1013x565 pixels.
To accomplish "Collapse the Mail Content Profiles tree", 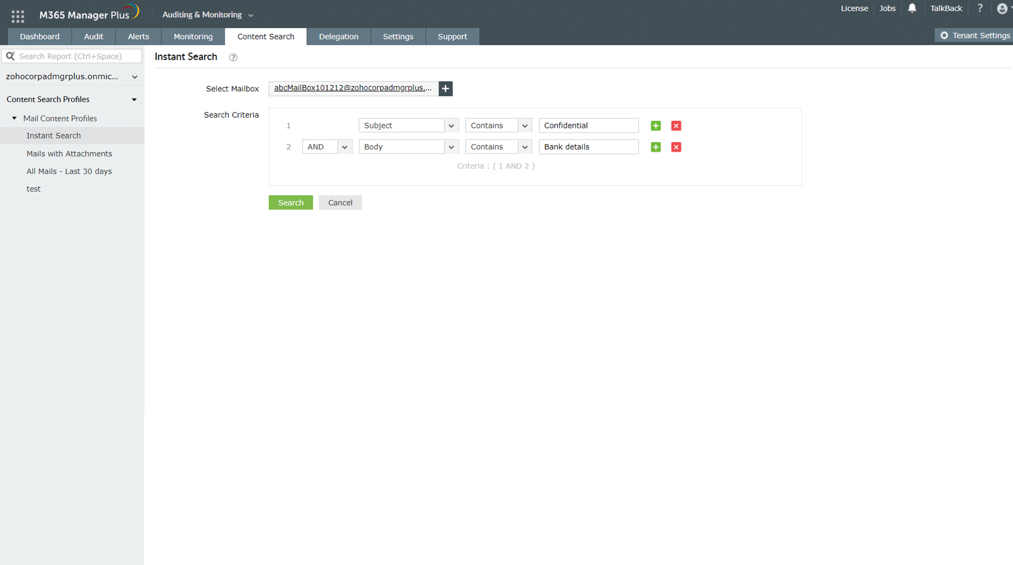I will (x=15, y=118).
